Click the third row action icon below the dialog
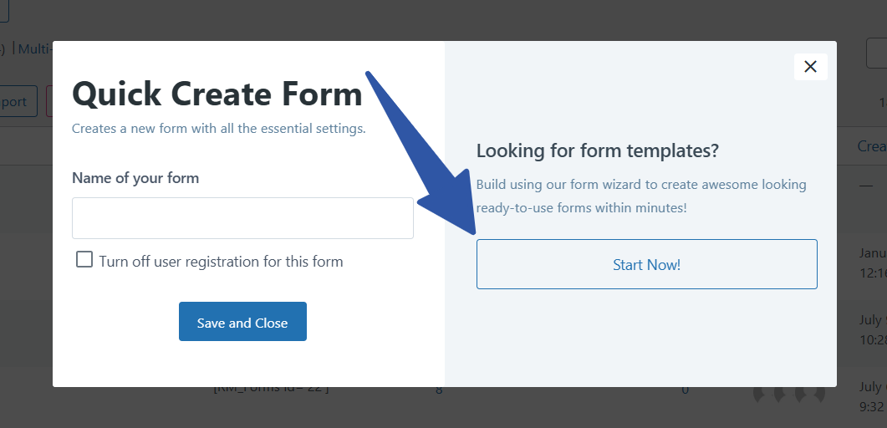Viewport: 887px width, 428px height. point(799,393)
